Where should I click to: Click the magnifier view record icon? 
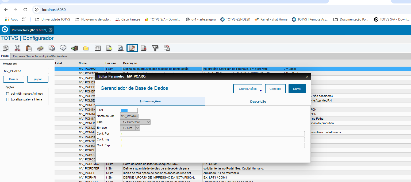pyautogui.click(x=121, y=48)
